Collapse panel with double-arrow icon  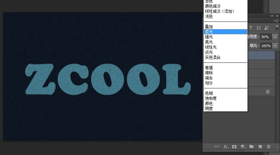coord(272,16)
